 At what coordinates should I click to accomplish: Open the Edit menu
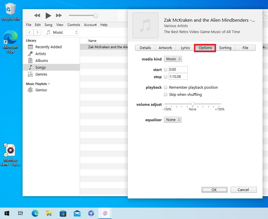38,25
